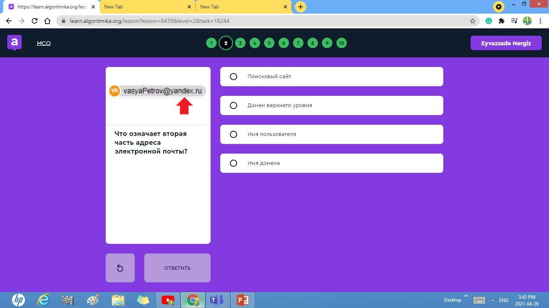This screenshot has width=549, height=308.
Task: Expand the Desktop toolbar chevron in taskbar
Action: (x=466, y=296)
